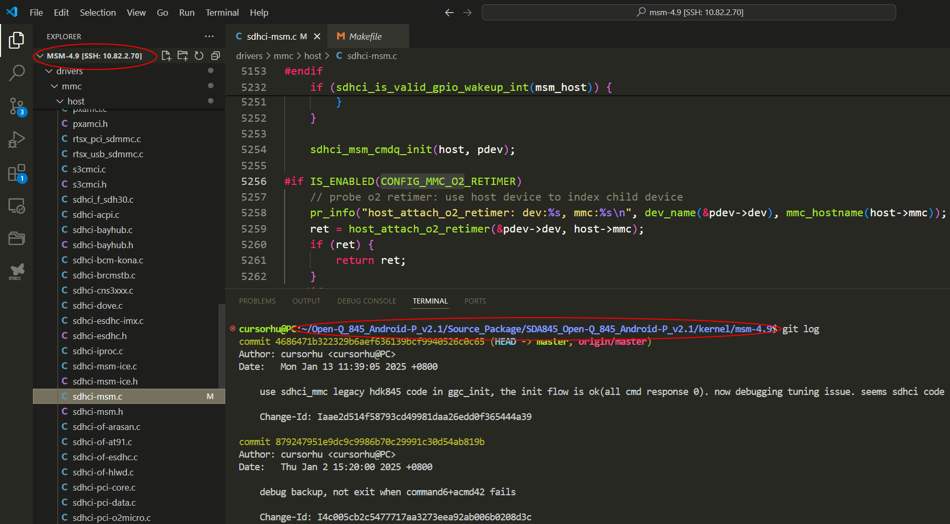Open the Terminal menu
The image size is (950, 524).
pyautogui.click(x=222, y=13)
